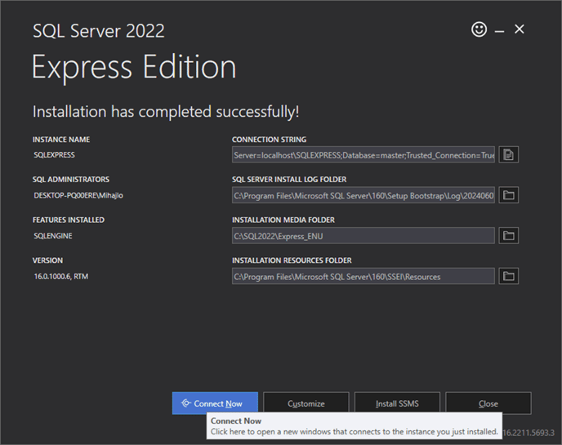
Task: Click the CONNECTION STRING label
Action: [270, 140]
